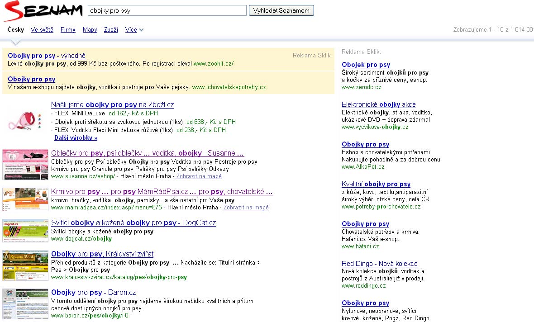The width and height of the screenshot is (534, 322).
Task: Open the Zboží search tab
Action: (x=111, y=29)
